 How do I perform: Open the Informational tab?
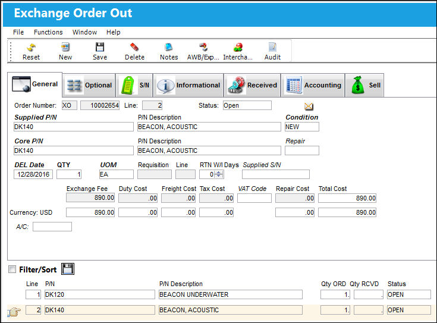click(188, 85)
